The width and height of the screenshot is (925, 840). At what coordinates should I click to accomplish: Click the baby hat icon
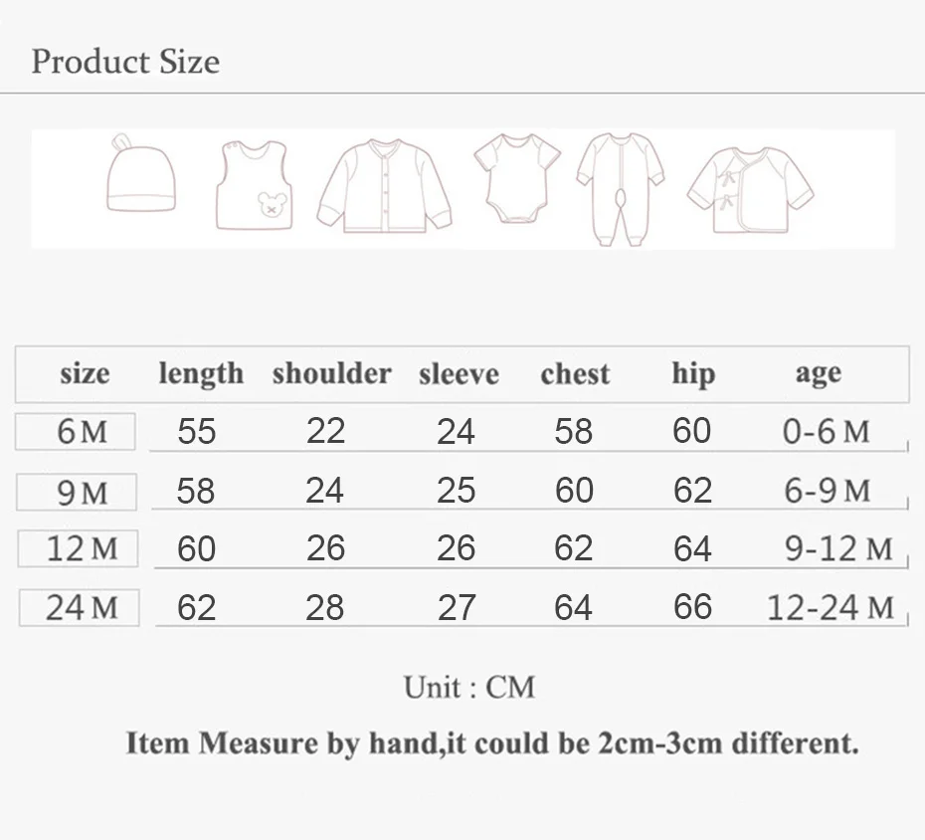141,173
